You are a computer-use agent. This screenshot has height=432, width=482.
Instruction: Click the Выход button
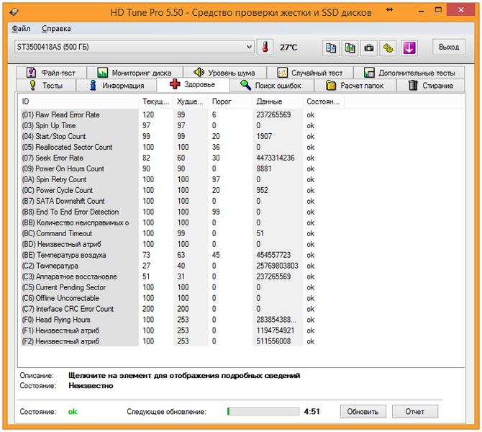pos(449,47)
